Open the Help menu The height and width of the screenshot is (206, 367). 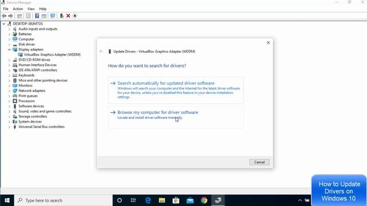tap(42, 9)
